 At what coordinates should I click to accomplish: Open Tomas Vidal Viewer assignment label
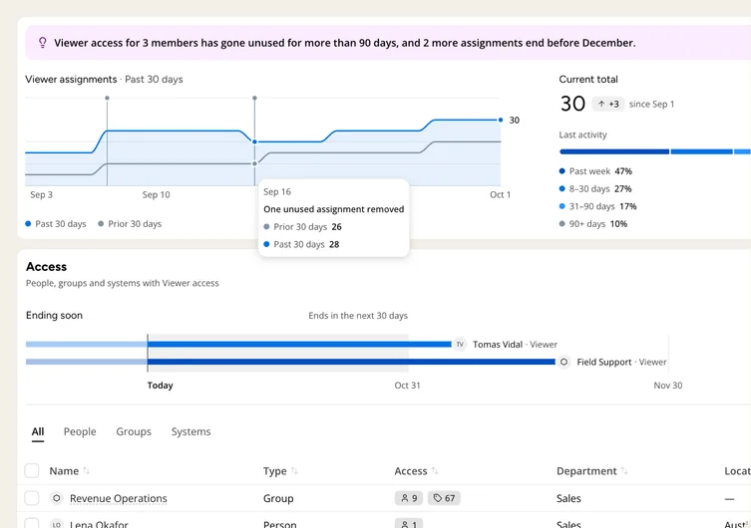[x=515, y=345]
